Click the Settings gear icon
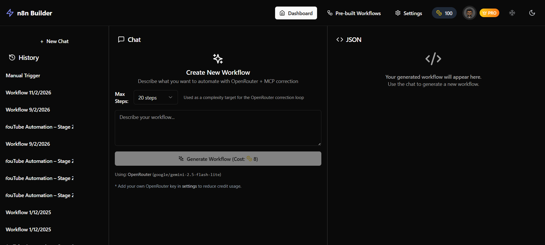This screenshot has width=545, height=245. coord(398,13)
